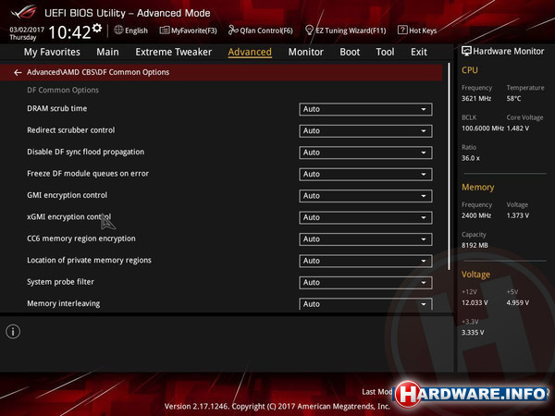
Task: Select the DRAM scrub time label
Action: 57,108
